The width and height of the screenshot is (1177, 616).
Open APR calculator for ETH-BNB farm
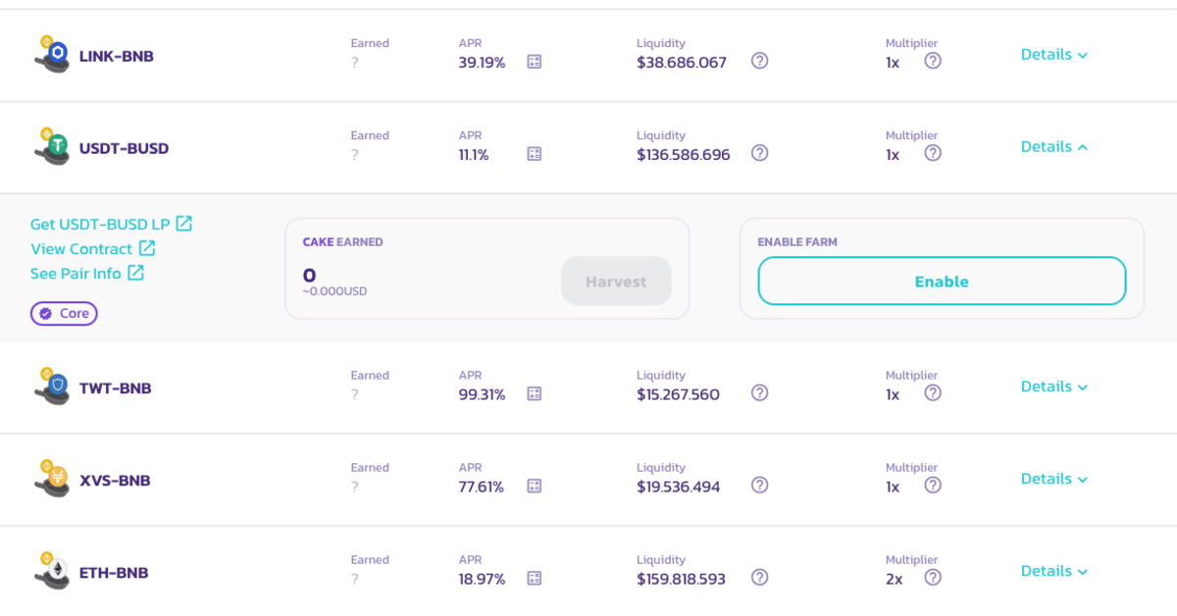[x=535, y=578]
